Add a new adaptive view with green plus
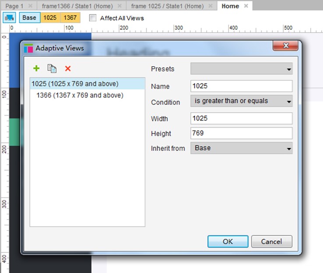The image size is (323, 273). [x=36, y=68]
